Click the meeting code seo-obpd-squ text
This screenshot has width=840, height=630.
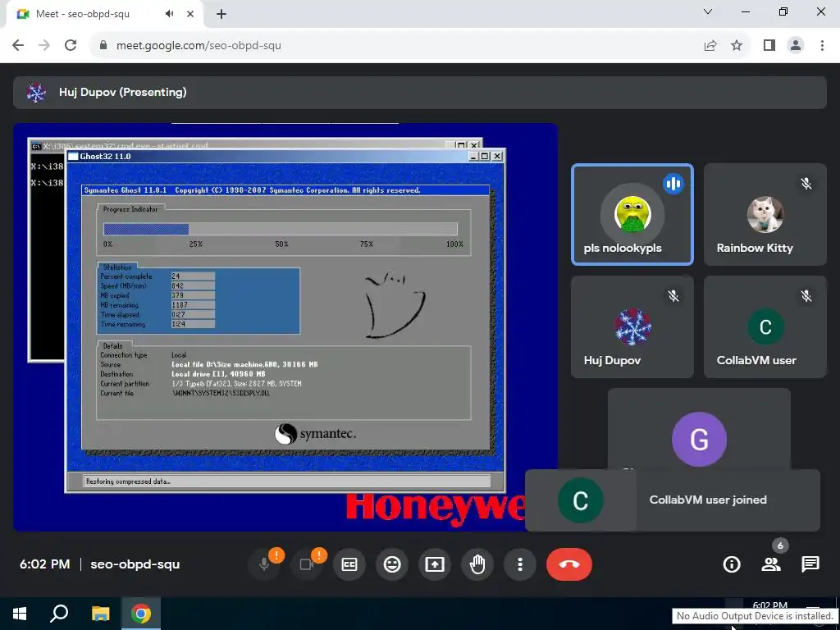coord(135,564)
